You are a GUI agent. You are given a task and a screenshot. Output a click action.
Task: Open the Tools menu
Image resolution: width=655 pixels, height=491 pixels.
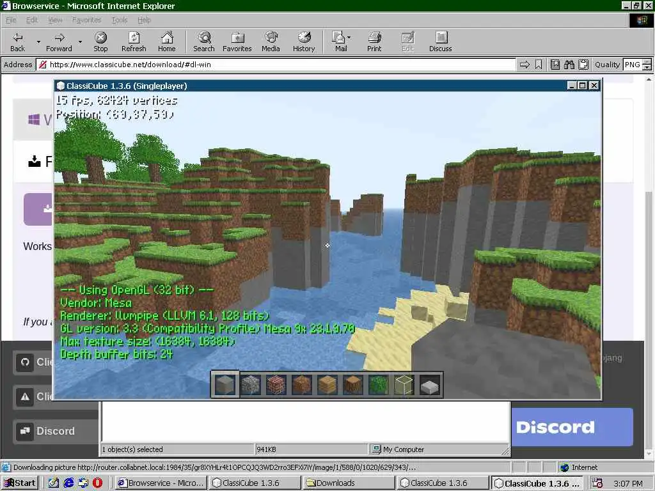coord(120,20)
